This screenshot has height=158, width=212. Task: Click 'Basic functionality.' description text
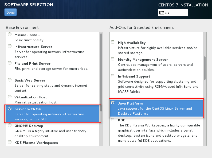click(29, 40)
